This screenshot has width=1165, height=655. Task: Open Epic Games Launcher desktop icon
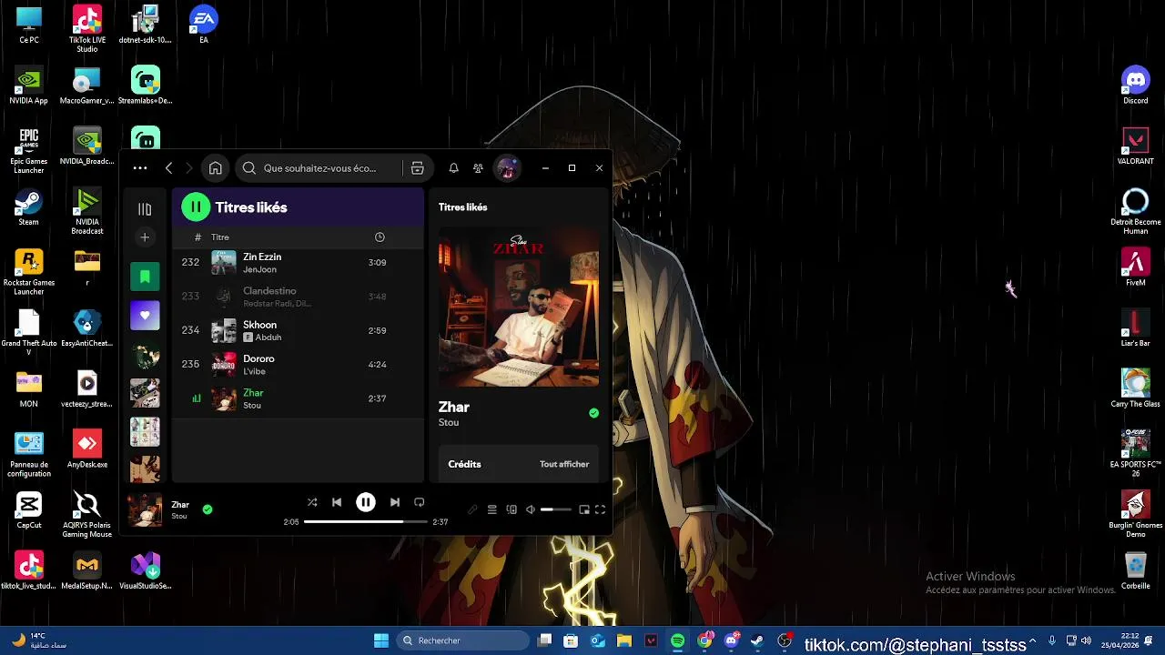pyautogui.click(x=28, y=150)
